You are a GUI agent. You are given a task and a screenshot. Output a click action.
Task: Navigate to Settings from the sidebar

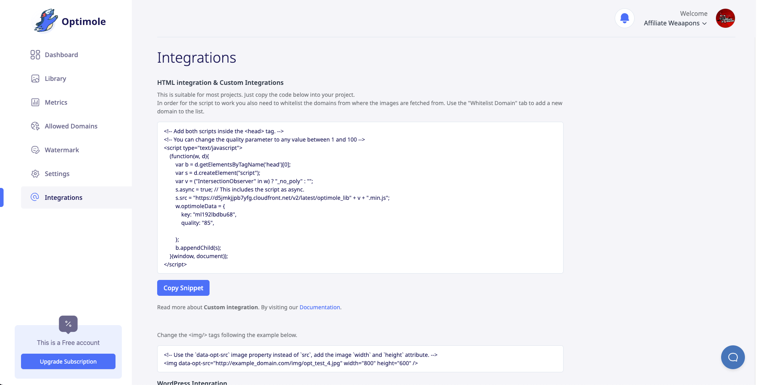(57, 174)
